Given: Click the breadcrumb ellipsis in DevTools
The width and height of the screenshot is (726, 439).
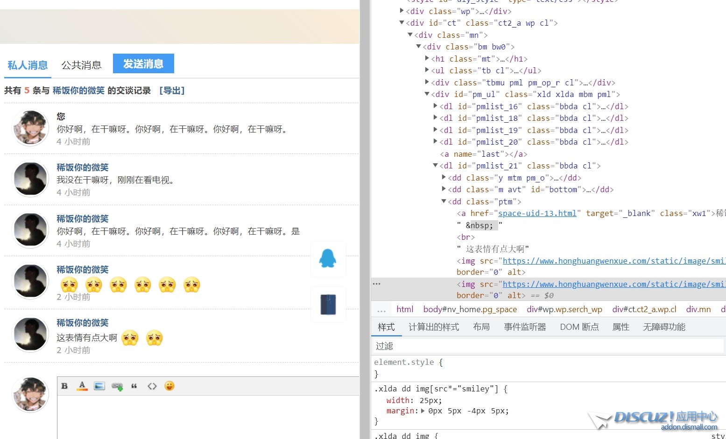Looking at the screenshot, I should coord(381,309).
